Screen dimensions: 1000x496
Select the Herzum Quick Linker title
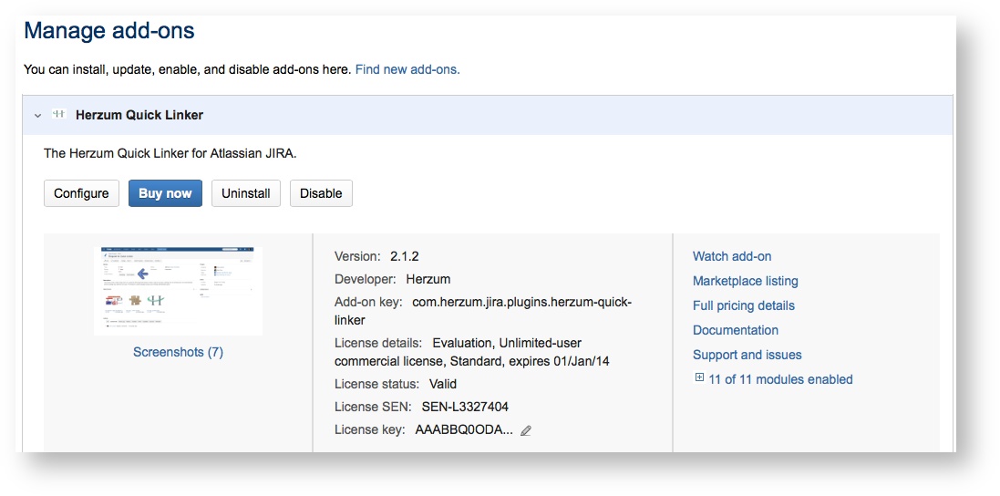click(139, 115)
